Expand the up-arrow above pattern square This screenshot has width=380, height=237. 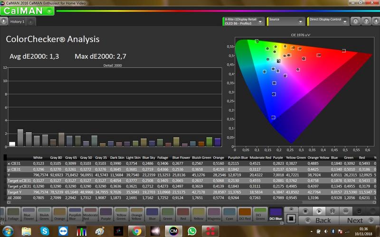291,210
